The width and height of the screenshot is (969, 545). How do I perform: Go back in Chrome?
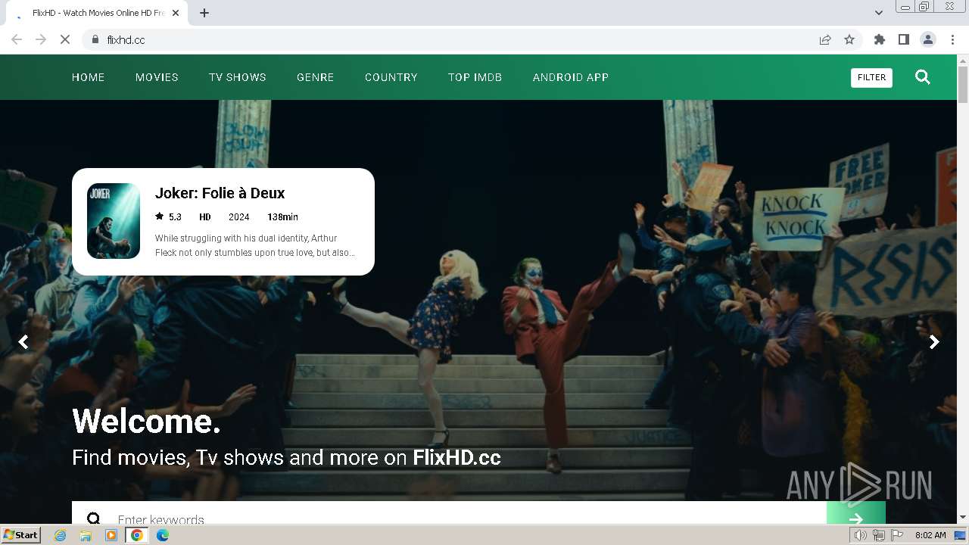17,39
